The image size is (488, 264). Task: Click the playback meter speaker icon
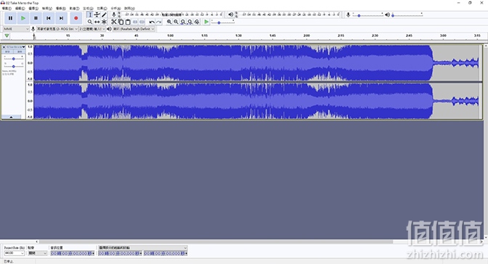coord(231,15)
